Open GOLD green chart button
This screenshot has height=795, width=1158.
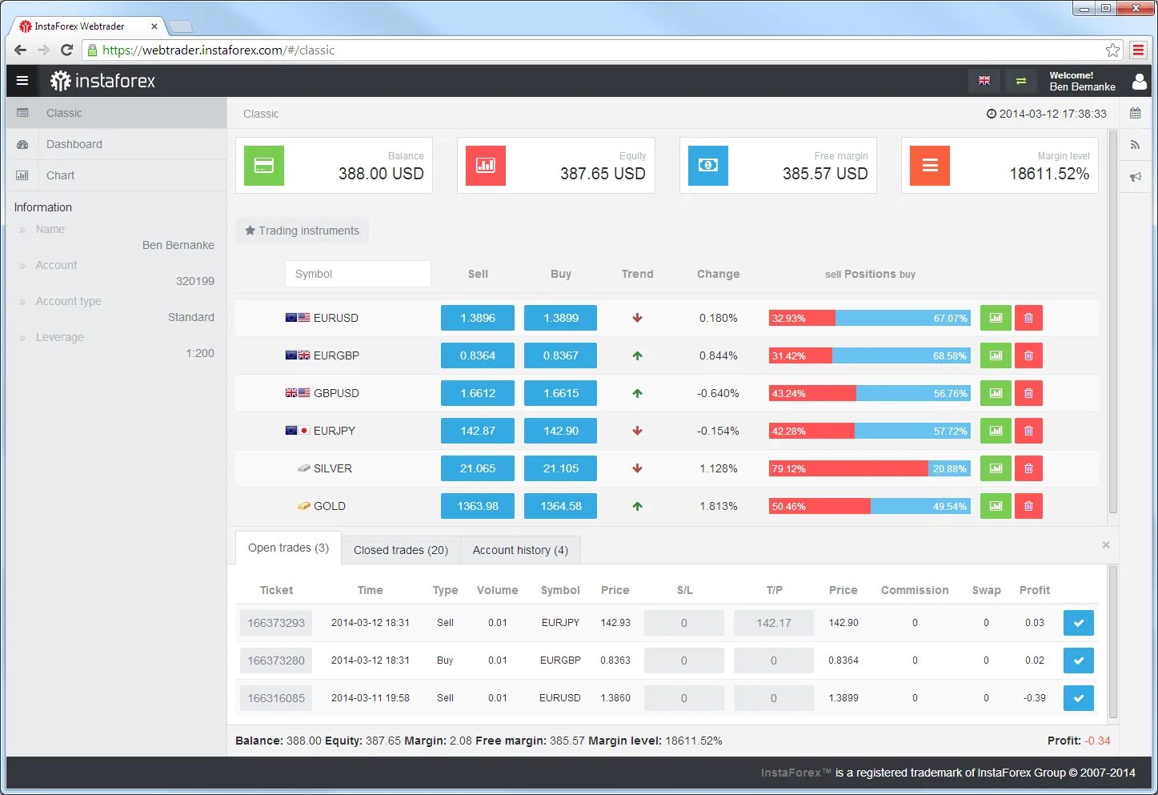996,506
